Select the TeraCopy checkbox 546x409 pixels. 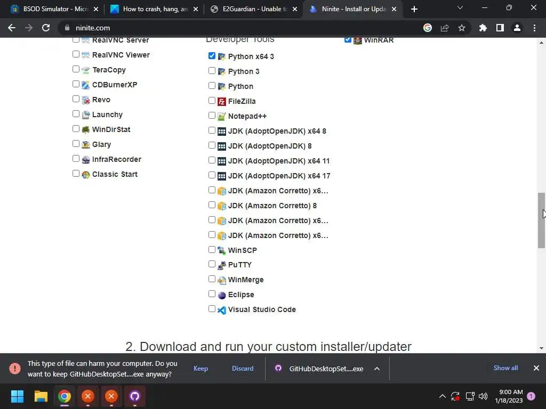[x=76, y=69]
